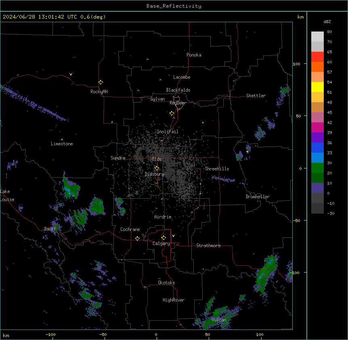
Task: Click the Drumheller city label
Action: point(258,197)
